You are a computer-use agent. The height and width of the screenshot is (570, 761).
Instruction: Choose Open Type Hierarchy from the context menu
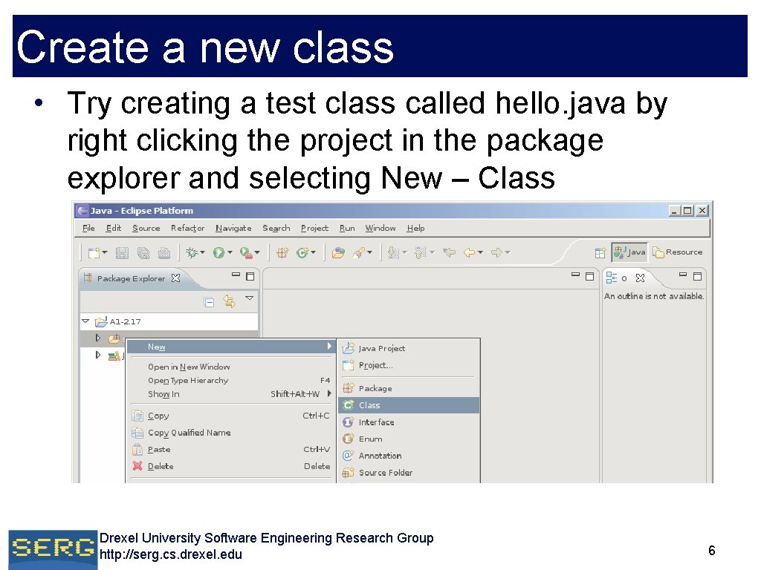(231, 381)
